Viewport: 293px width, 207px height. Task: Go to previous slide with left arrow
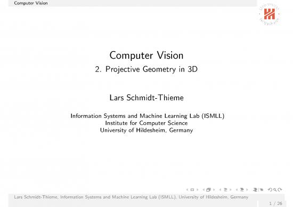click(187, 189)
